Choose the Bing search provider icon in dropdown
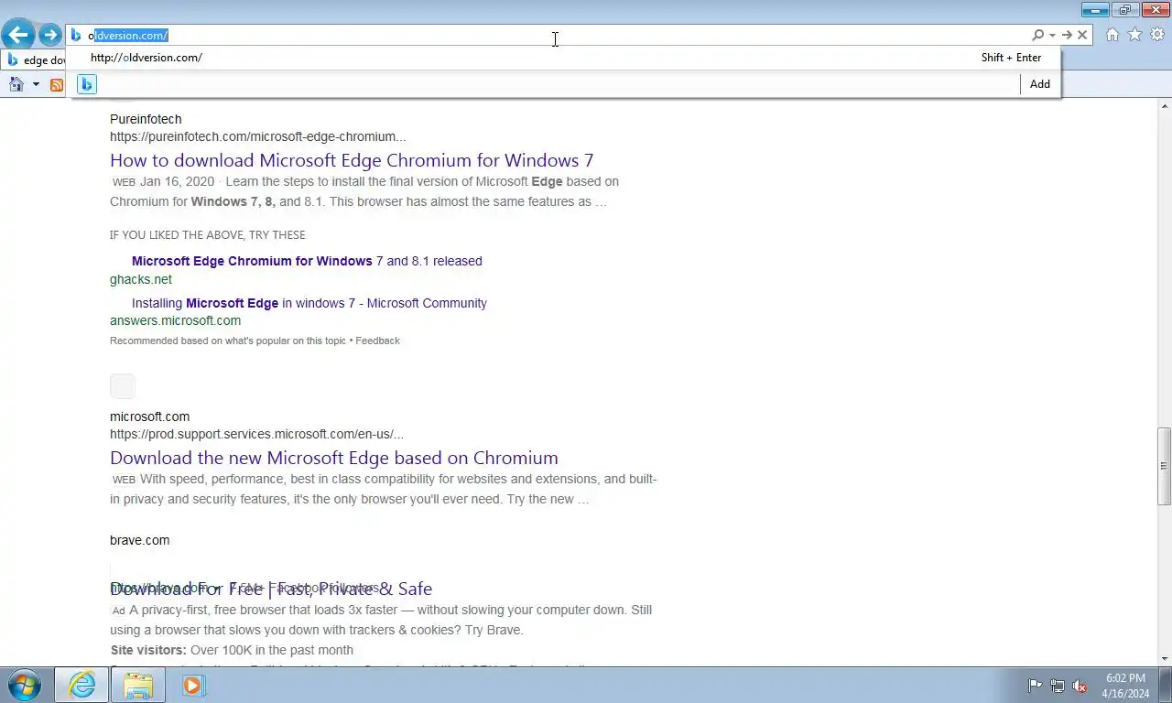The width and height of the screenshot is (1172, 703). pyautogui.click(x=87, y=84)
